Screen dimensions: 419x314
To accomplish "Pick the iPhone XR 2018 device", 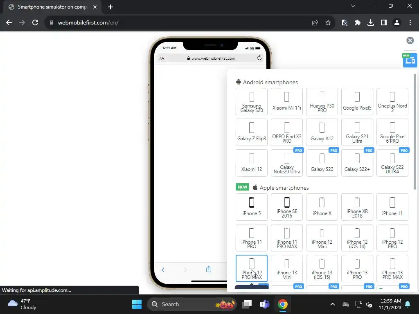I will tap(357, 207).
